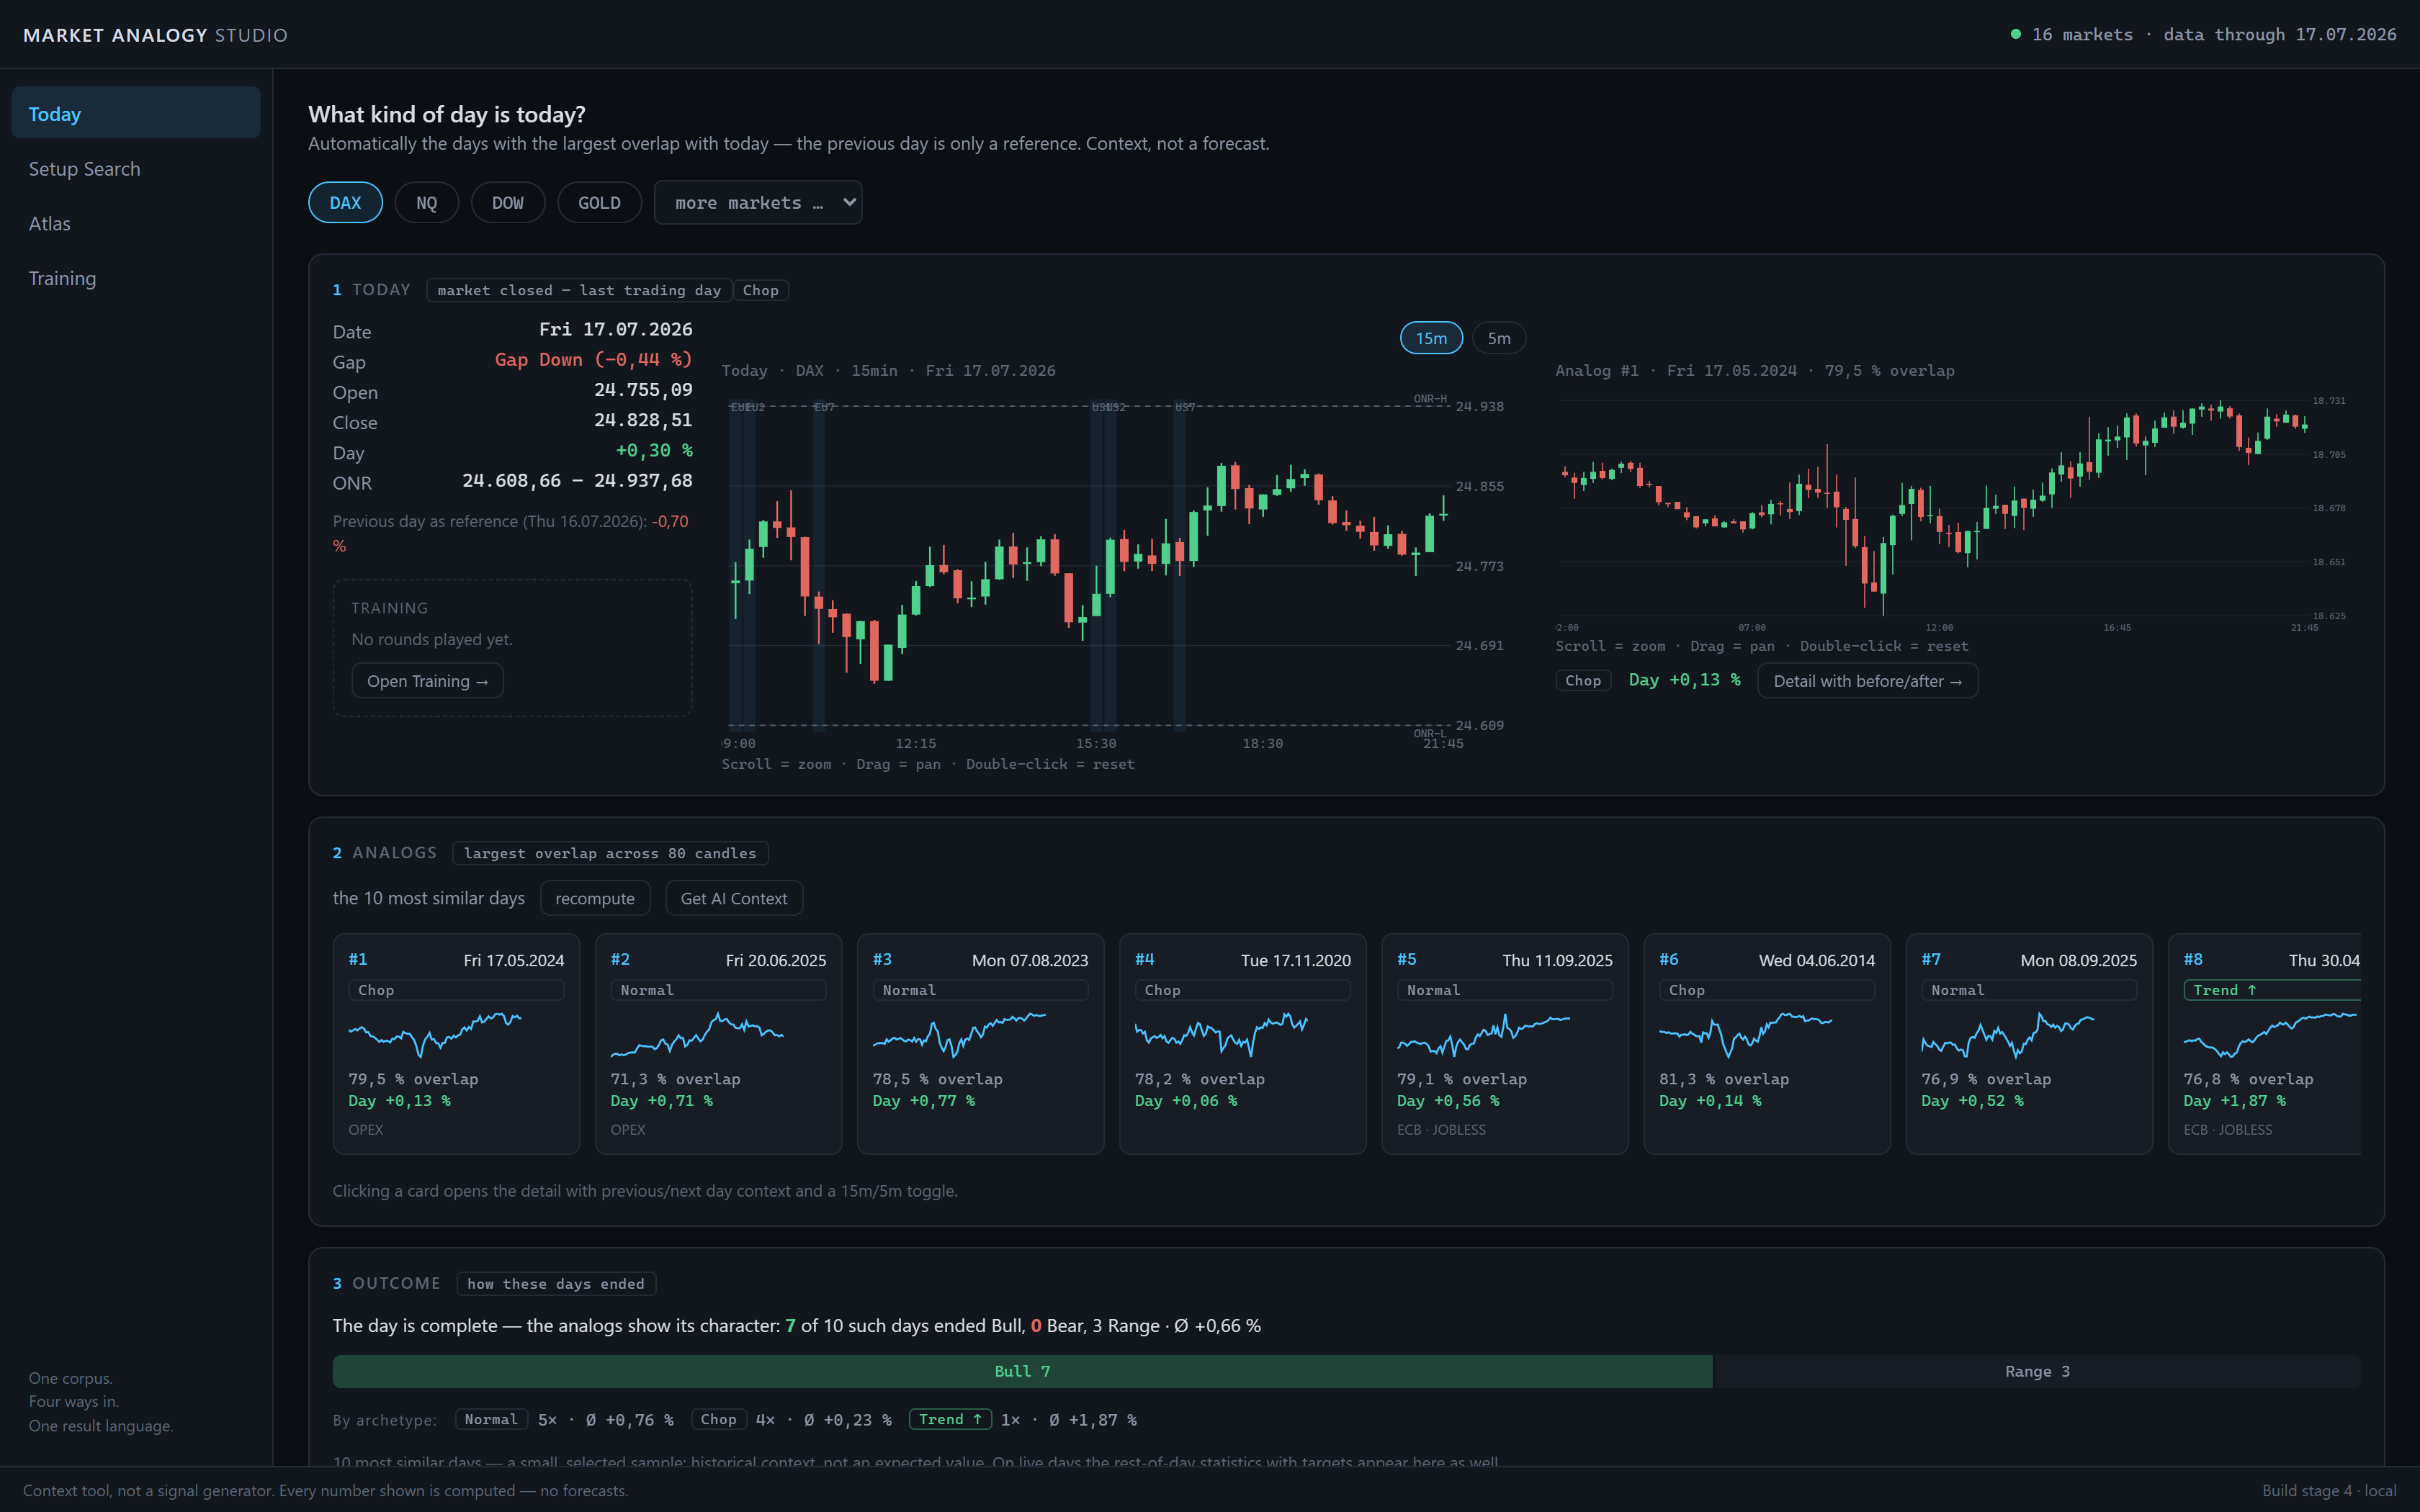This screenshot has width=2420, height=1512.
Task: Click 'market closed – last trading day' tag
Action: [x=579, y=290]
